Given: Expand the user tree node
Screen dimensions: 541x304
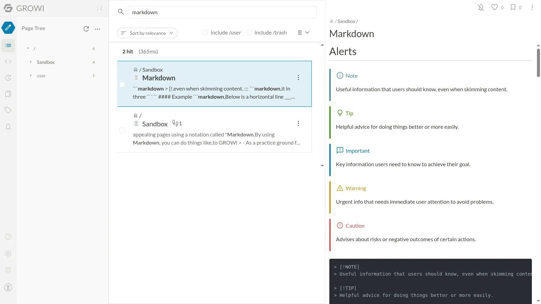Looking at the screenshot, I should 30,75.
